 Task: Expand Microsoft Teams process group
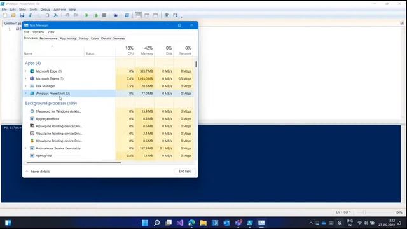click(x=25, y=78)
